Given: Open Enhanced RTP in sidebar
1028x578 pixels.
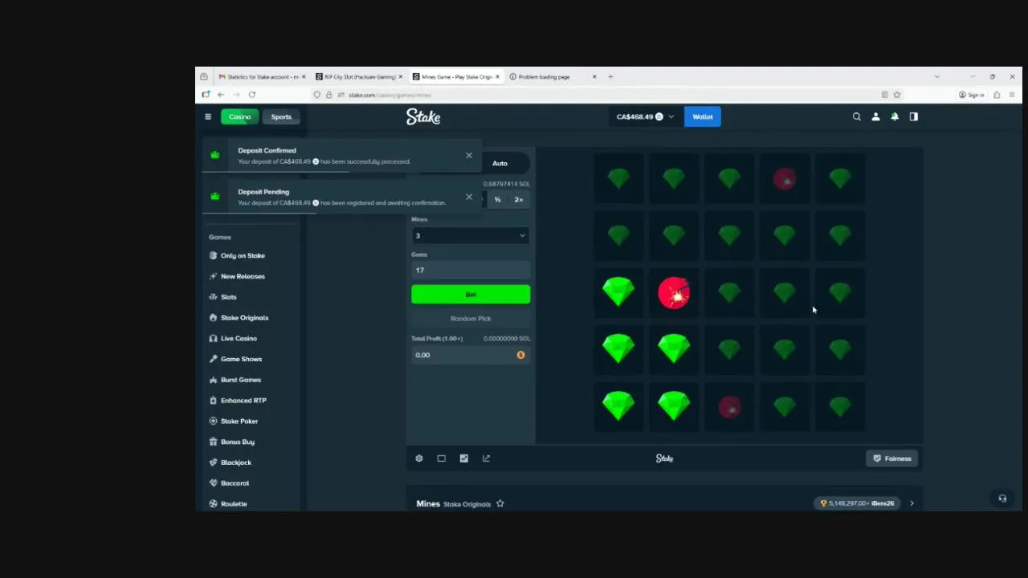Looking at the screenshot, I should click(243, 401).
